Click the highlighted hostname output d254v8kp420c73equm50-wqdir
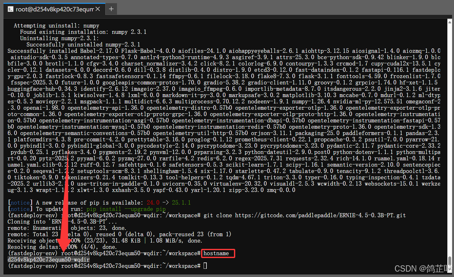The height and width of the screenshot is (277, 454). point(49,260)
